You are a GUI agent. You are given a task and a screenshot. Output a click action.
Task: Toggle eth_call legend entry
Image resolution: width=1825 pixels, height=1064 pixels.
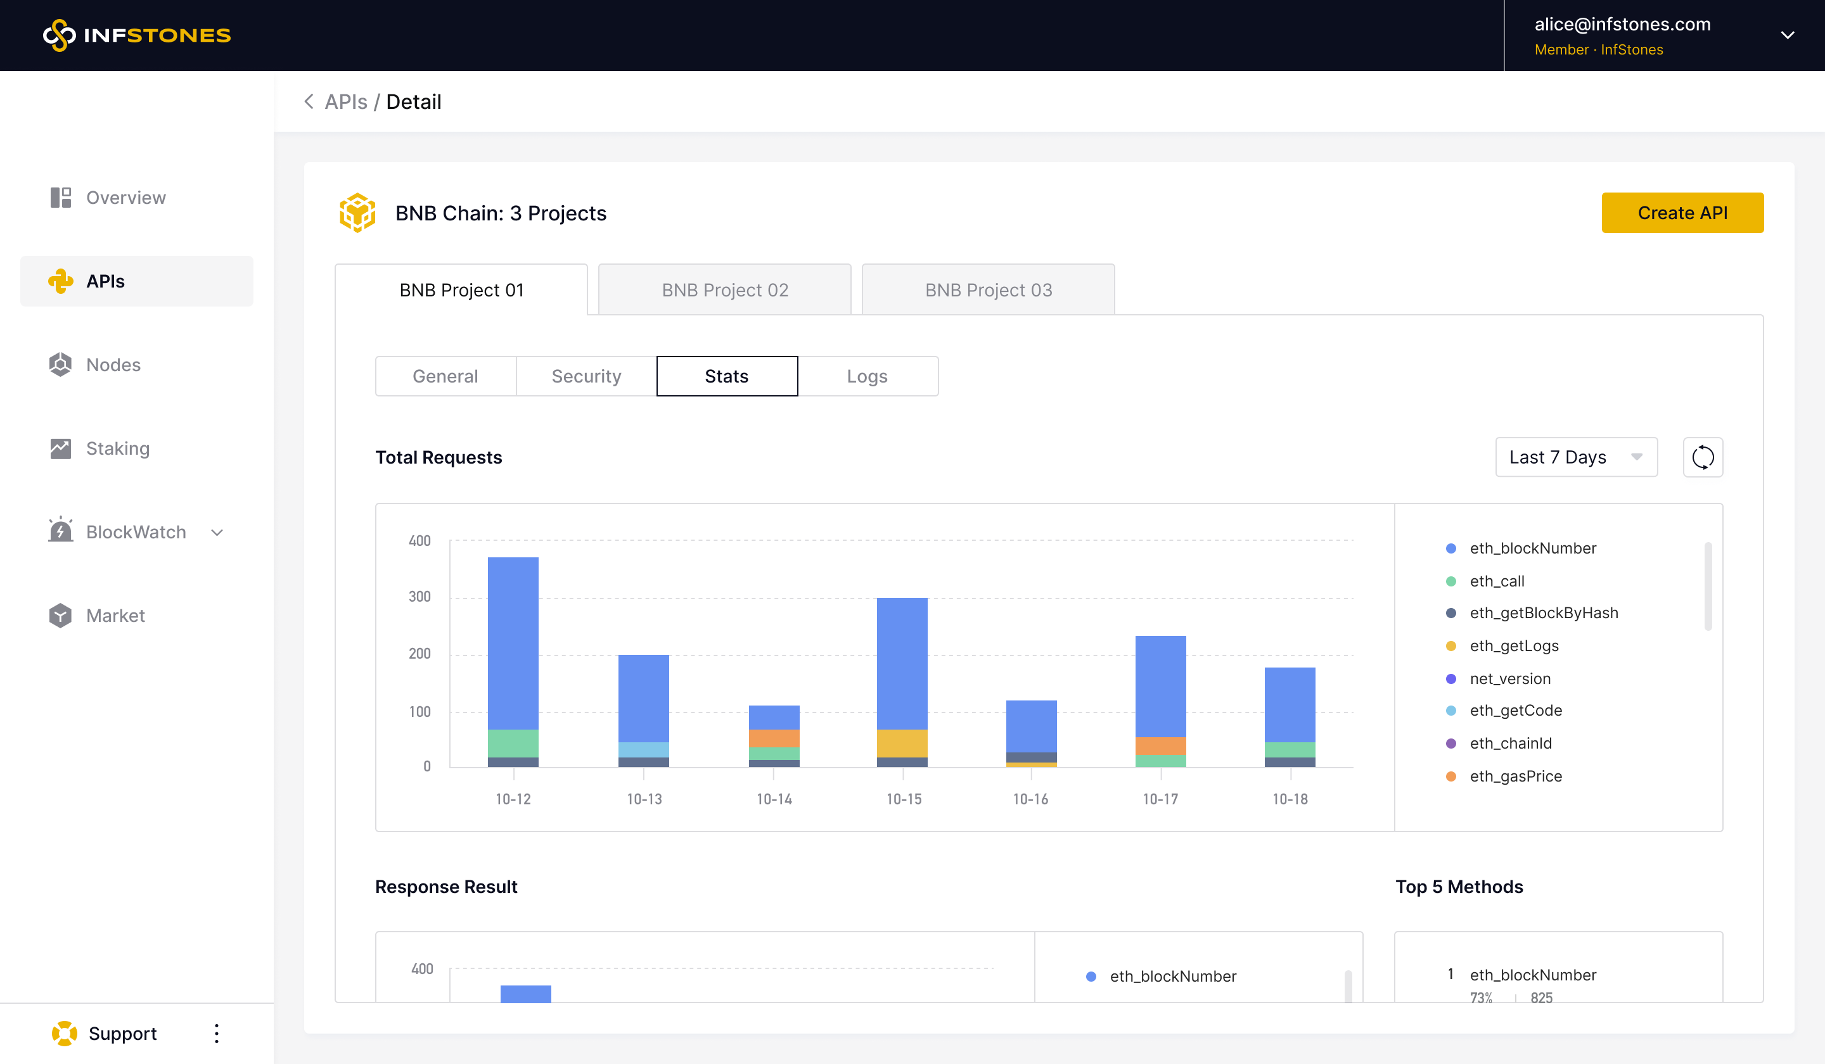(x=1496, y=581)
